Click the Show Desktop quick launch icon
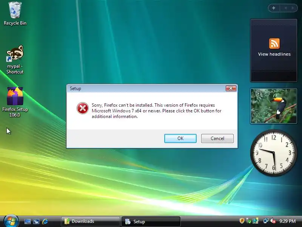302x227 pixels. point(27,221)
